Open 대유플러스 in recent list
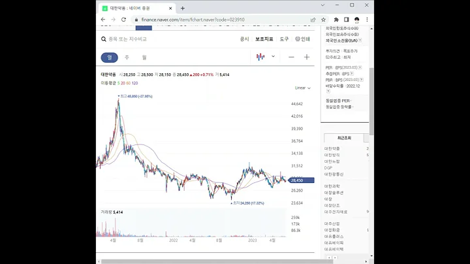The width and height of the screenshot is (470, 264). (334, 237)
